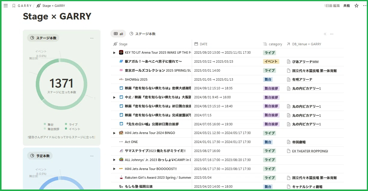
Task: Click Rakuten Girl's Award row page icon
Action: (x=121, y=178)
